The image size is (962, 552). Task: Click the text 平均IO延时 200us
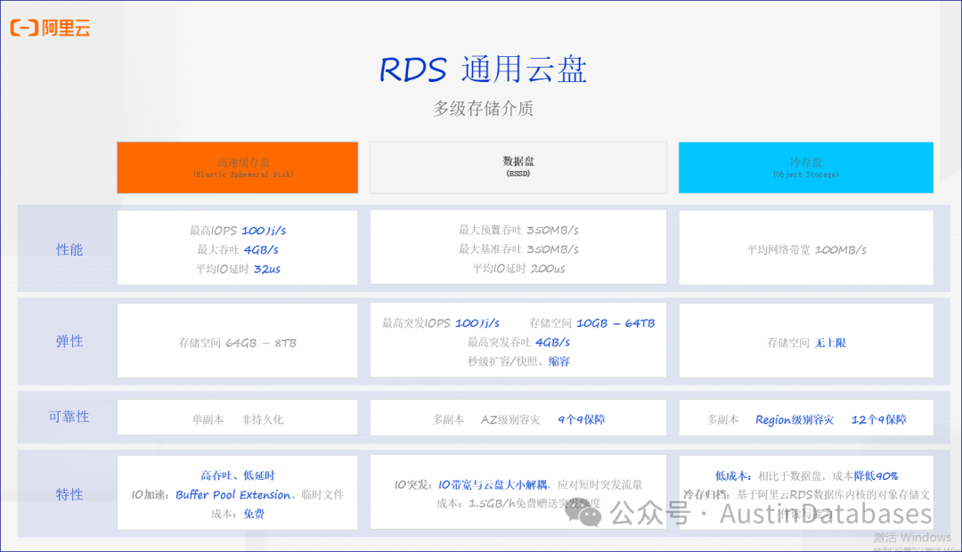(x=518, y=268)
